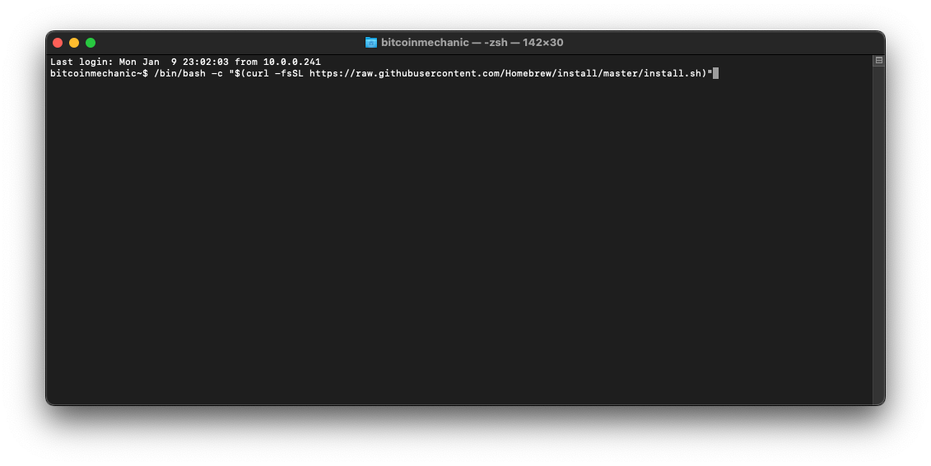Click the empty area of the terminal output
Image resolution: width=931 pixels, height=466 pixels.
point(453,247)
